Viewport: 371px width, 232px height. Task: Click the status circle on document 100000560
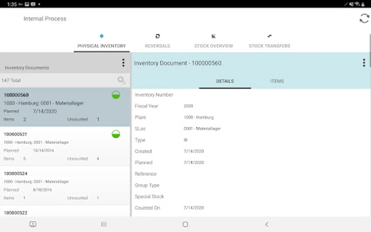pos(116,95)
